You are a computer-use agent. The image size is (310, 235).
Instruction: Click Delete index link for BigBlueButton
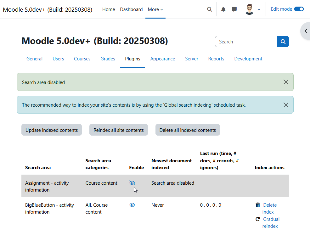269,209
